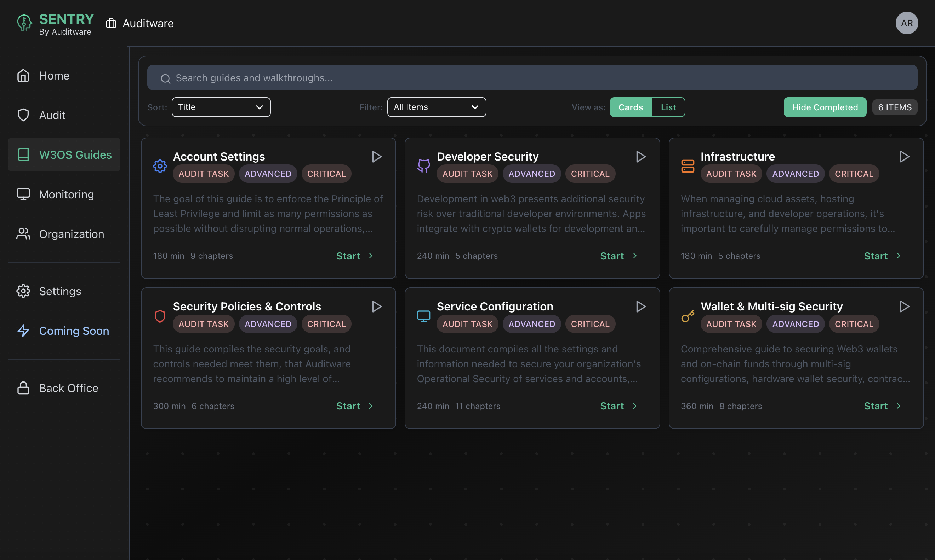Click ADVANCED tag on Developer Security
The height and width of the screenshot is (560, 935).
point(531,174)
